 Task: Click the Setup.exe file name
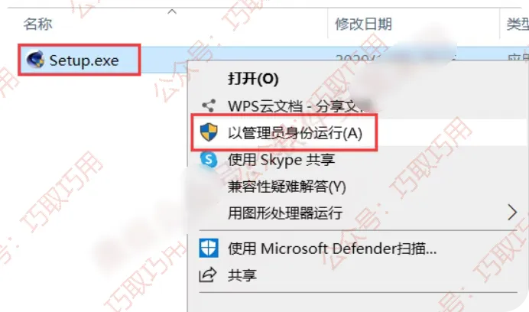[84, 60]
